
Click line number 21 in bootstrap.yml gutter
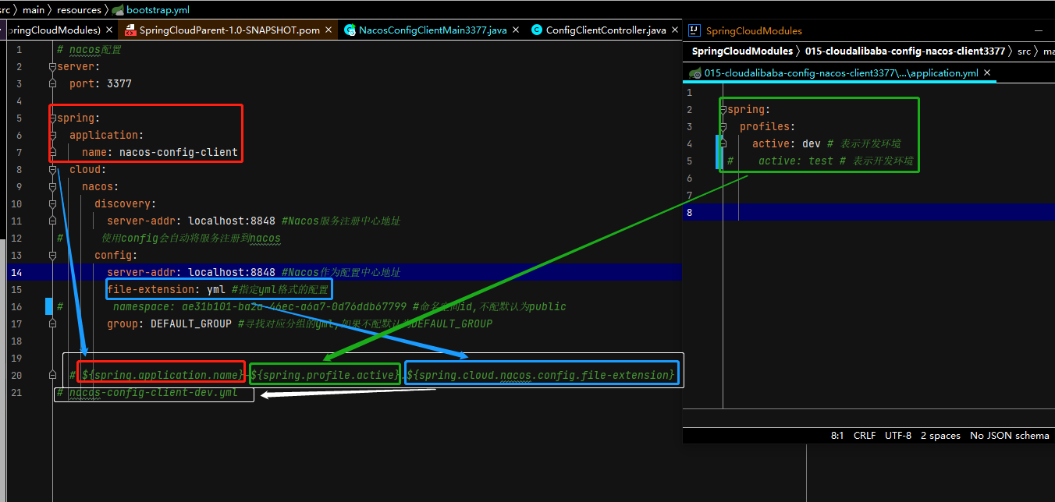point(17,392)
